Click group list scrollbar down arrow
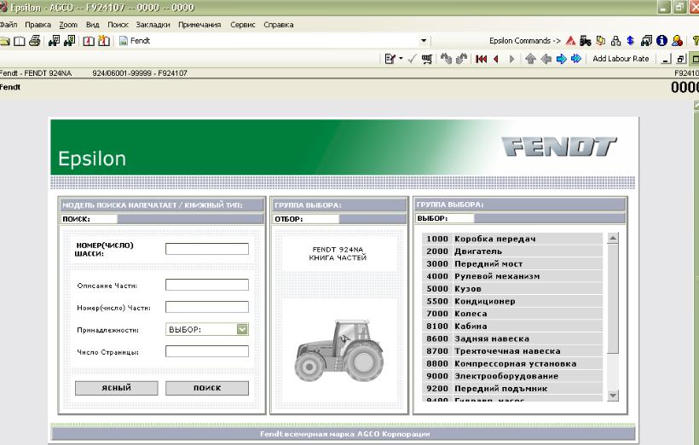Image resolution: width=699 pixels, height=445 pixels. [x=613, y=395]
